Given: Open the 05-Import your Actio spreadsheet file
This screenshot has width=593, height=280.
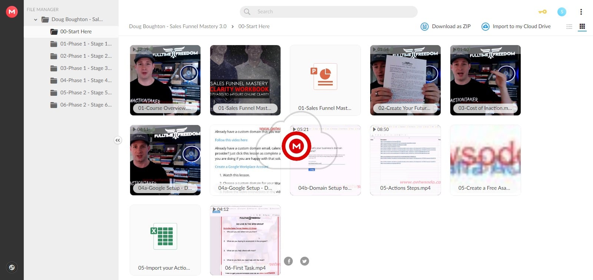Looking at the screenshot, I should 165,240.
